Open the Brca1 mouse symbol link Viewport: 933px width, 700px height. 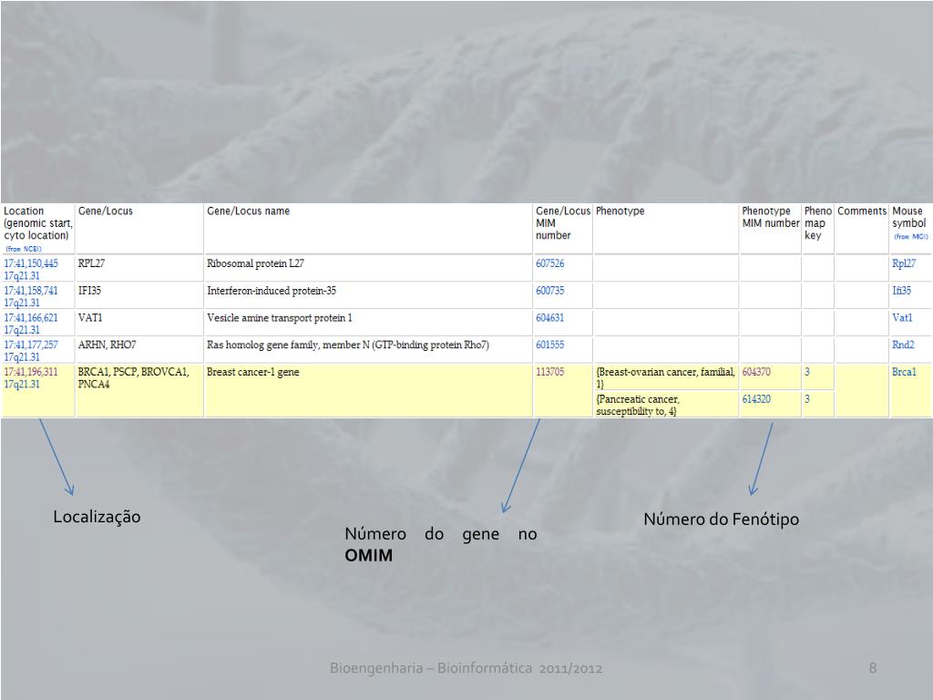(904, 372)
